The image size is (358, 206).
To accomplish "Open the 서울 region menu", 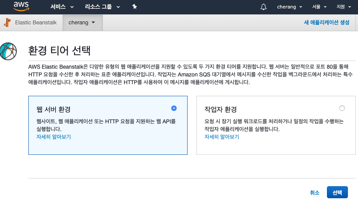I will click(319, 7).
